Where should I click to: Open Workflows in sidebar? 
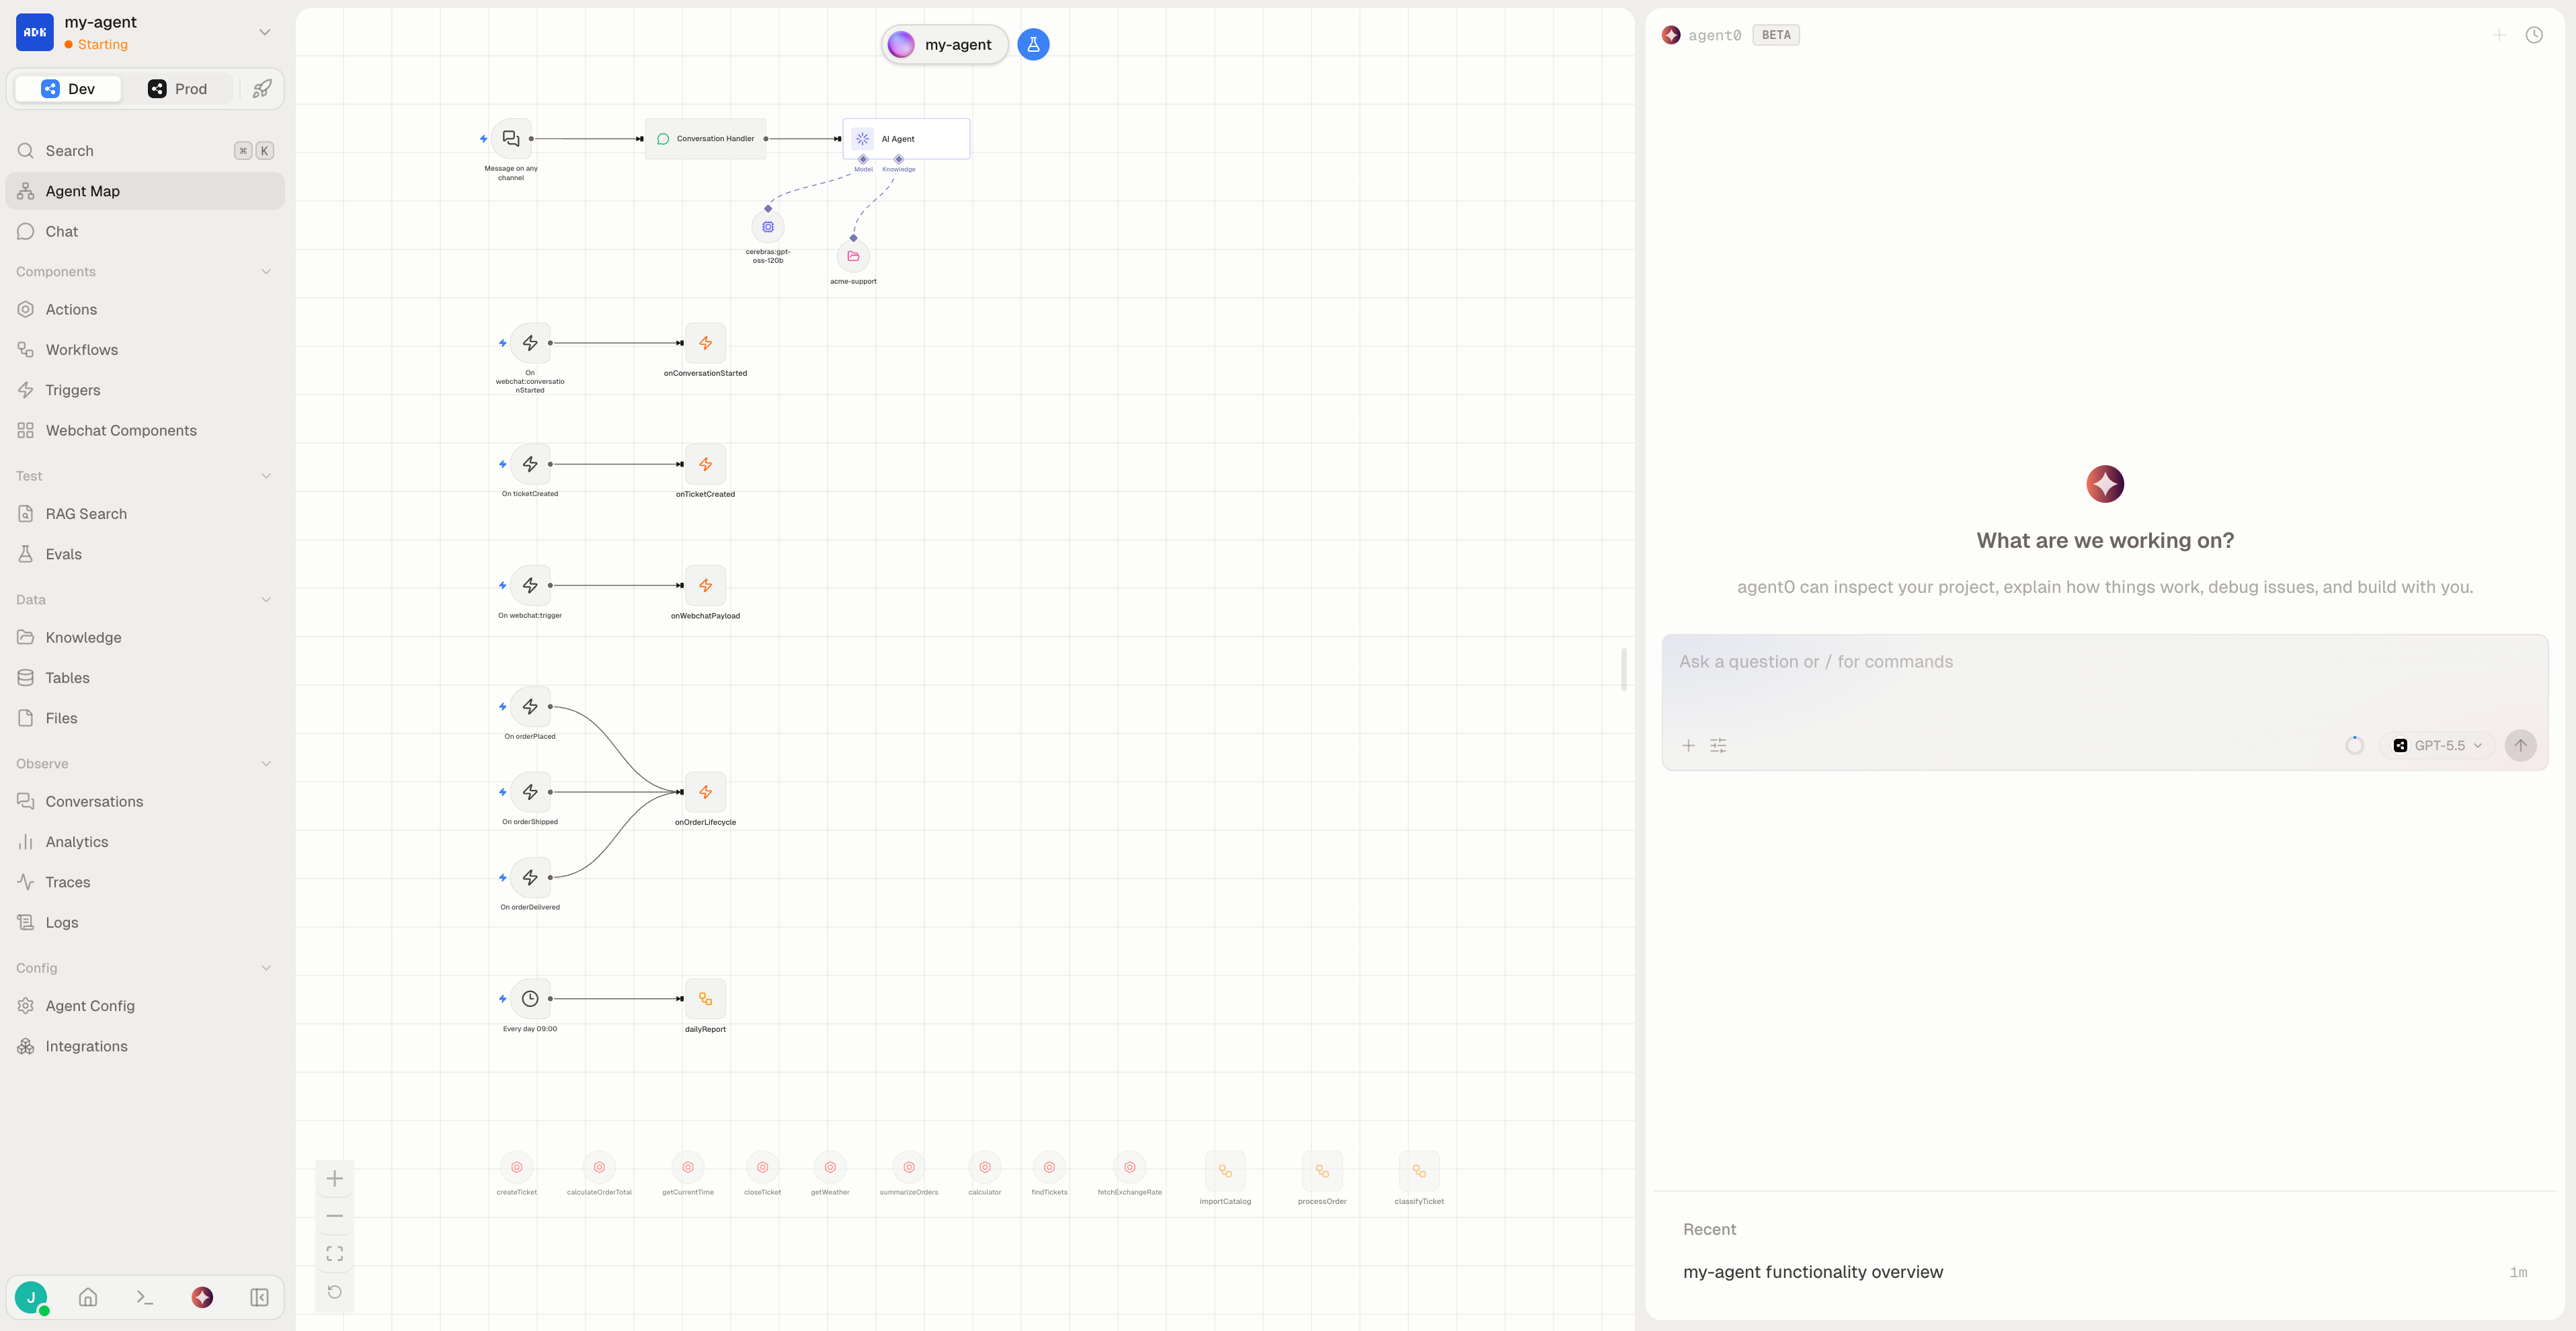pos(145,350)
